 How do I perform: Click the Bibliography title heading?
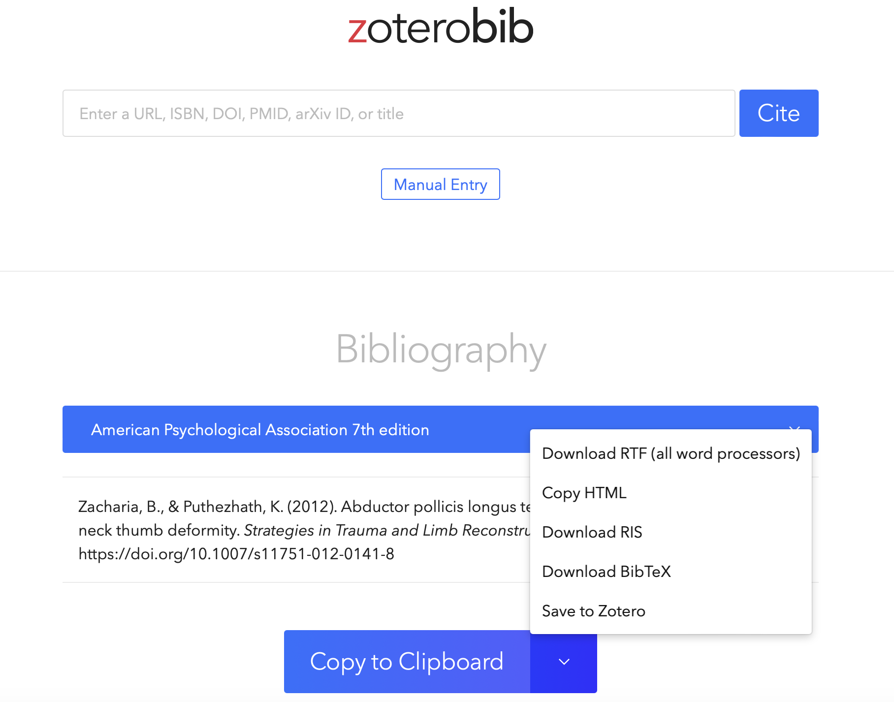(x=441, y=349)
